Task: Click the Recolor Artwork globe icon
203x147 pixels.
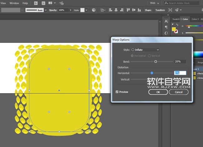Action: [x=94, y=10]
